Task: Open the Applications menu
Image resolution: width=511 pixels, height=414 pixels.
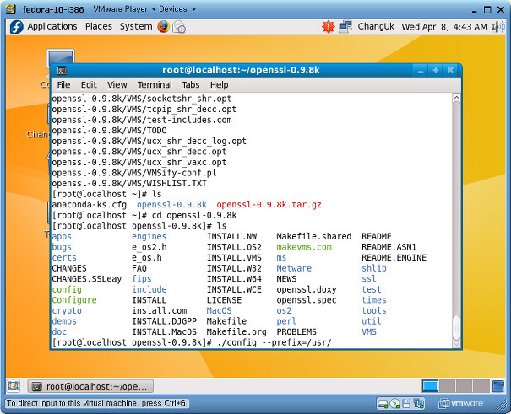Action: [52, 26]
